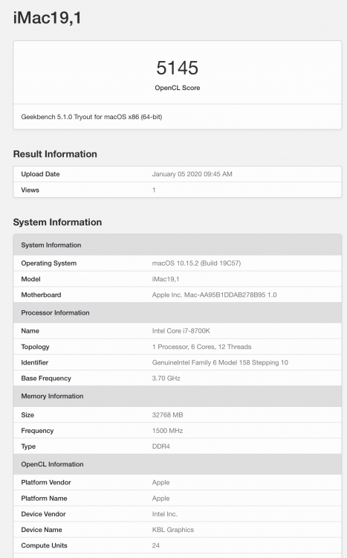Select macOS 10.15.2 (Build 19C57) value
The image size is (347, 558).
tap(196, 263)
